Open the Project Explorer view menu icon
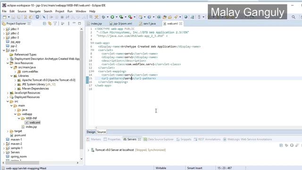The width and height of the screenshot is (302, 170). pos(69,24)
